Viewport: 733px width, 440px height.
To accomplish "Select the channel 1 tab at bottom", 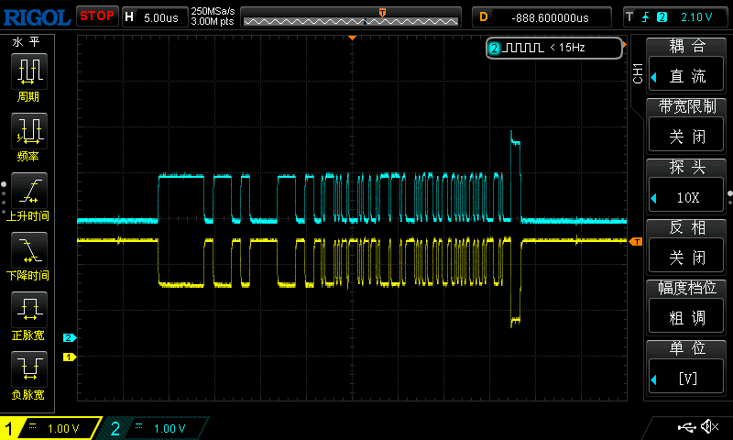I will pos(50,428).
